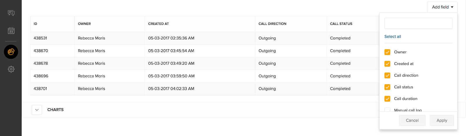Screen dimensions: 466x136
Task: Uncheck the Created at checkbox
Action: [x=387, y=64]
